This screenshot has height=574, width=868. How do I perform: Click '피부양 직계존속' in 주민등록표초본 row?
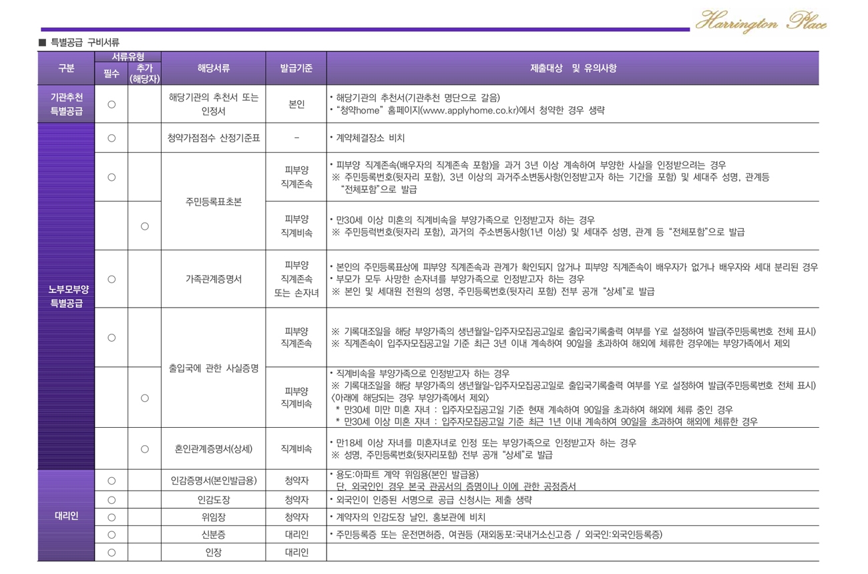click(x=296, y=177)
